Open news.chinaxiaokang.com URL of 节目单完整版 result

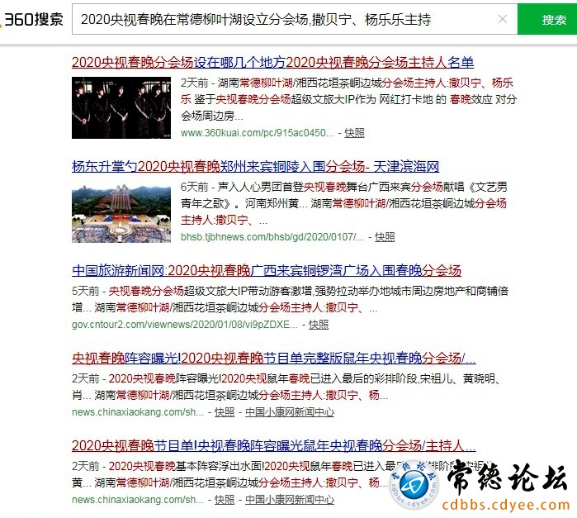tap(138, 412)
